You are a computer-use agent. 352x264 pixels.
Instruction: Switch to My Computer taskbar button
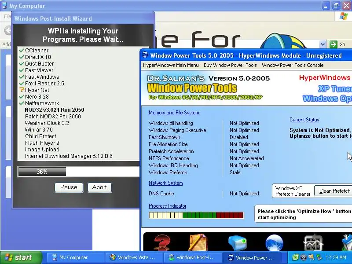click(x=76, y=257)
